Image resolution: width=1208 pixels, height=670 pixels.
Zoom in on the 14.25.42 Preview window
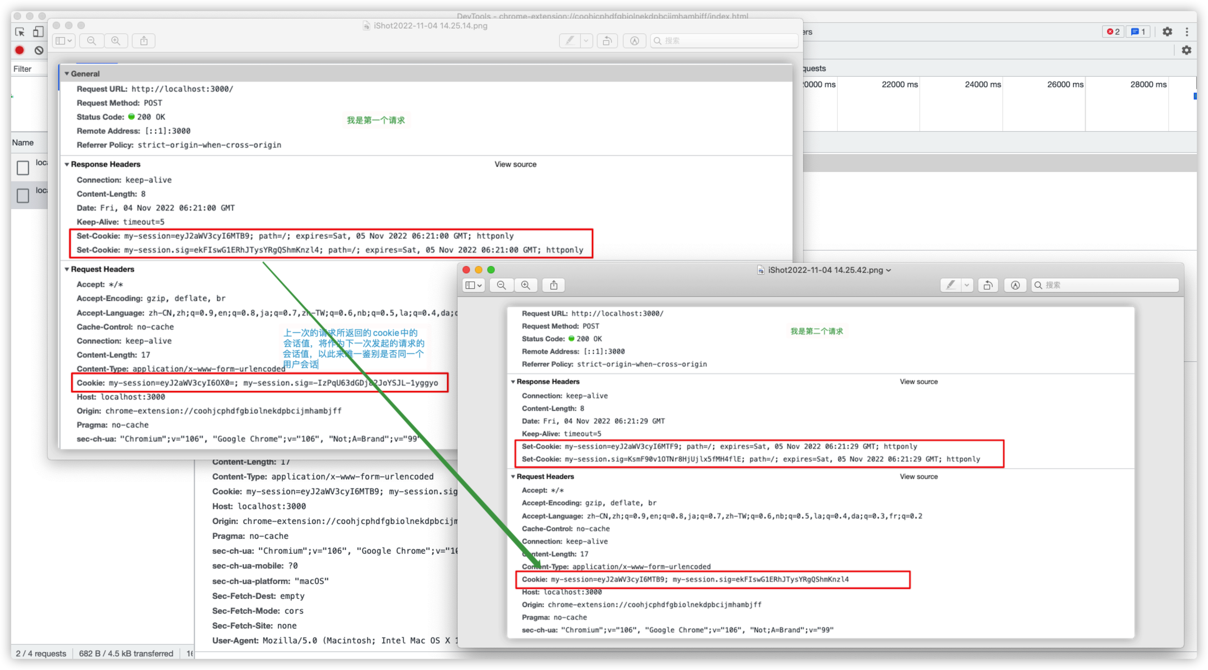click(x=526, y=285)
